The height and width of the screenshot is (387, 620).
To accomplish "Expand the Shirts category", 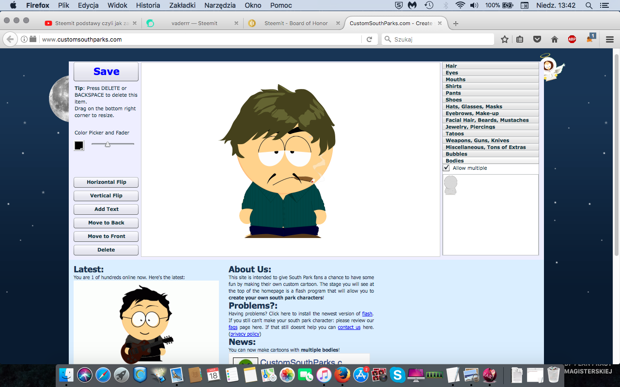I will click(x=491, y=86).
